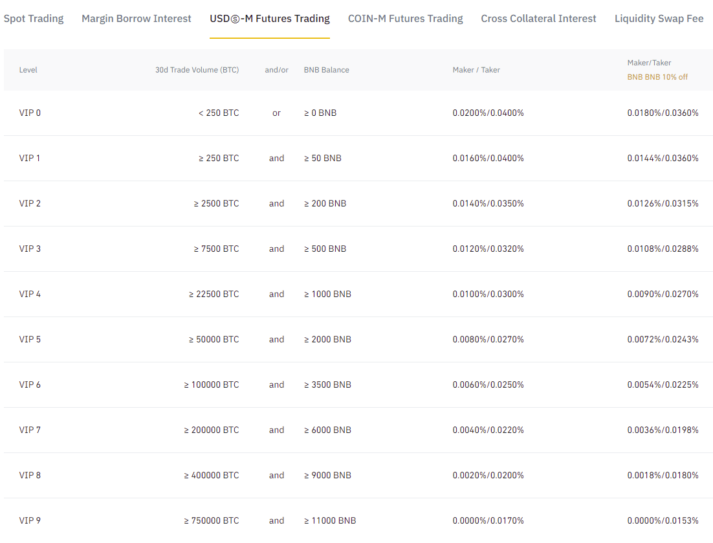The width and height of the screenshot is (713, 543).
Task: Switch to COIN-M Futures Trading
Action: (405, 18)
